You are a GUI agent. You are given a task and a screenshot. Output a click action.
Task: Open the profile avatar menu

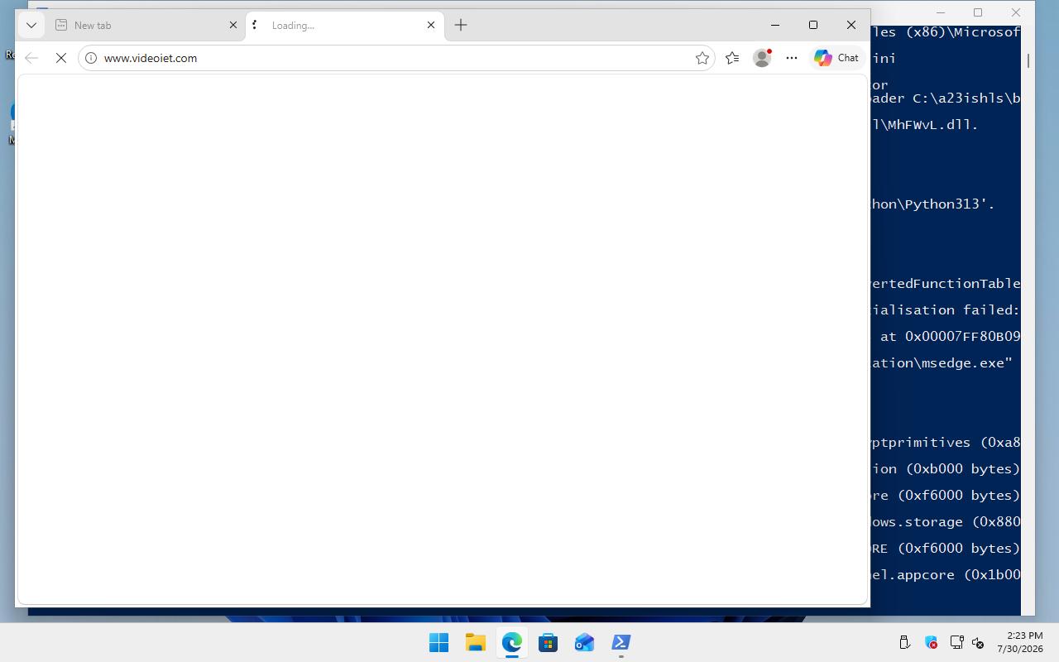[x=762, y=58]
